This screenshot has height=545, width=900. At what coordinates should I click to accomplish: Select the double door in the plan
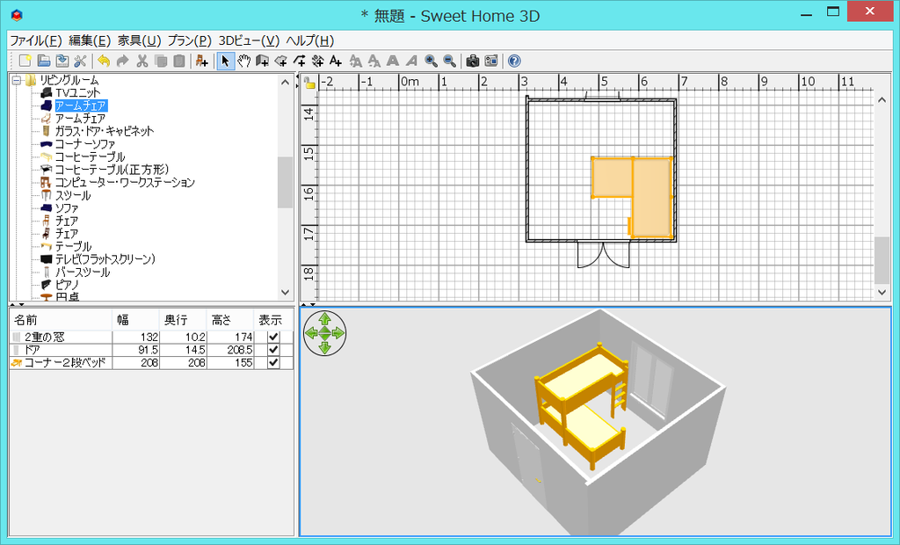coord(603,254)
